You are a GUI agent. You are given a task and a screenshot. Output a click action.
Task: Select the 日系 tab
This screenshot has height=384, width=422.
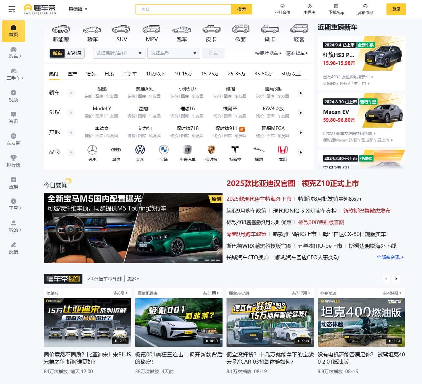(109, 74)
